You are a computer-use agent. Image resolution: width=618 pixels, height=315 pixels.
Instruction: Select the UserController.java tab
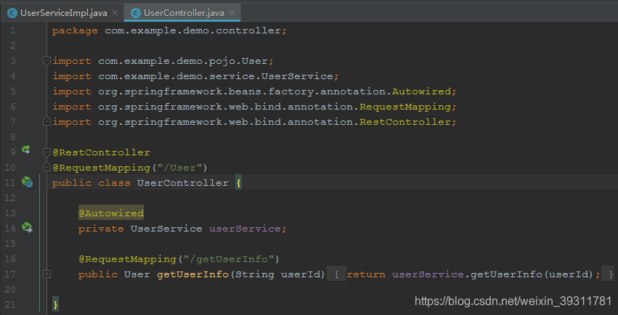point(183,13)
